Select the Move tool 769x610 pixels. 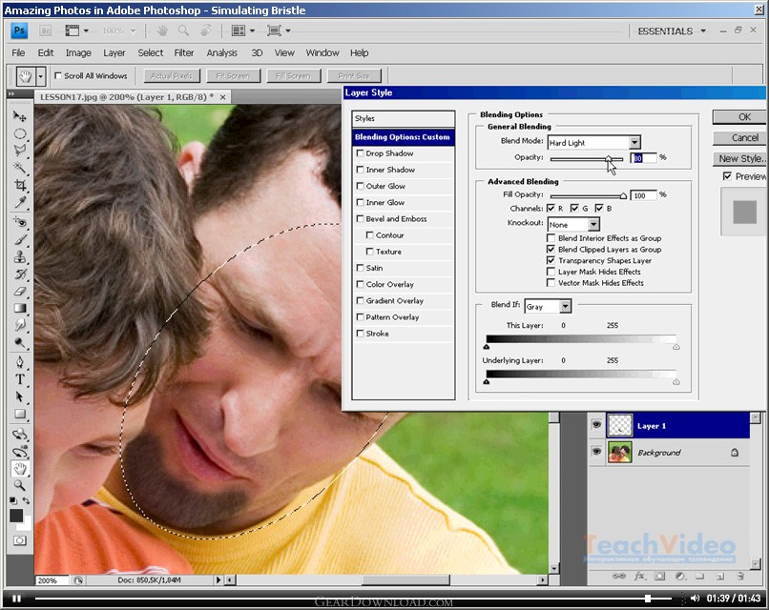[x=20, y=116]
